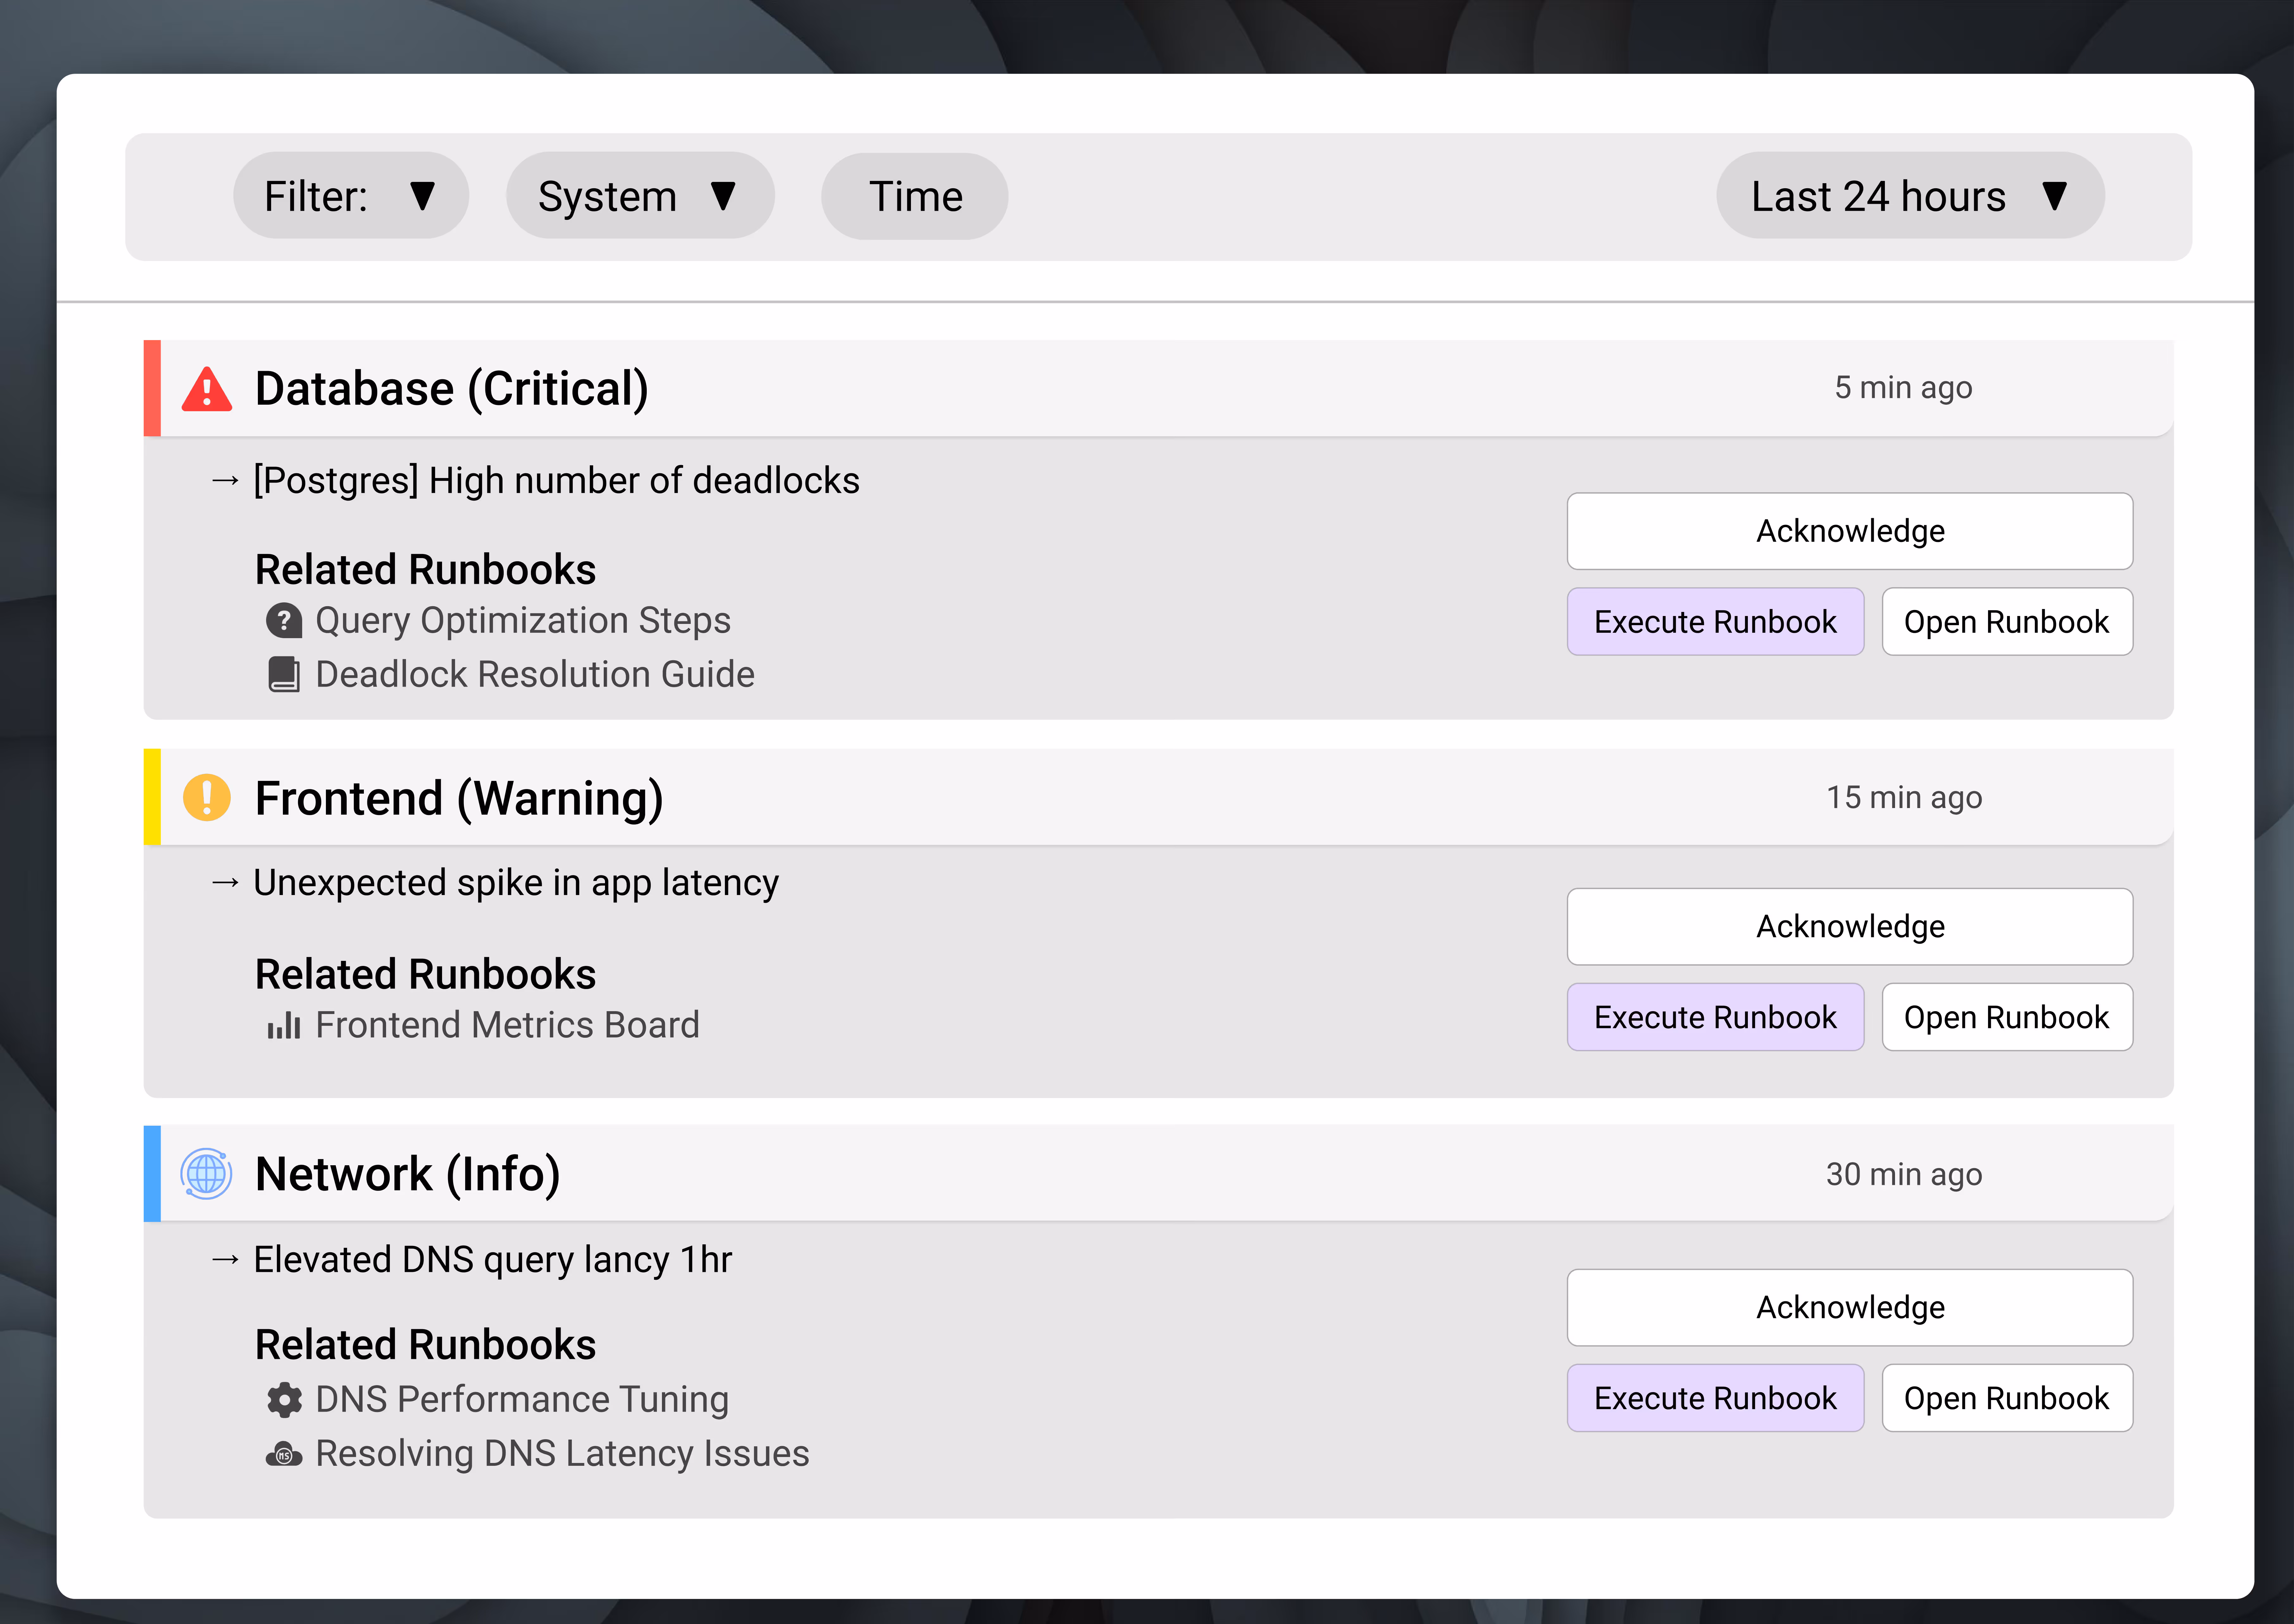Open the Resolving DNS Latency Issues link

pos(562,1454)
